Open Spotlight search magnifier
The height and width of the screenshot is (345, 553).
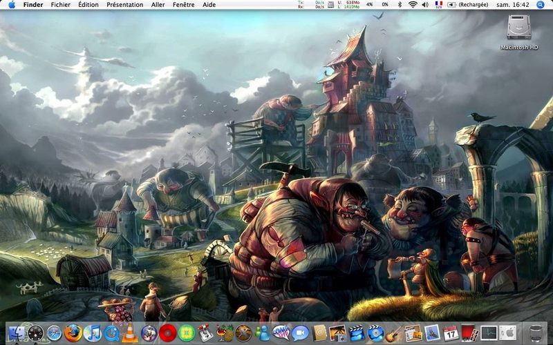[541, 5]
